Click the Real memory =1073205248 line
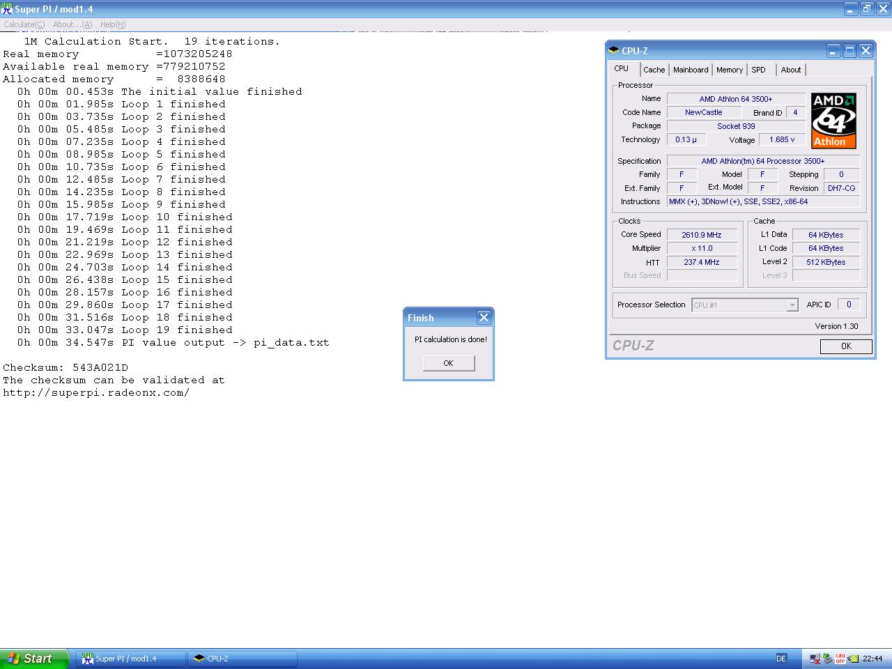Image resolution: width=892 pixels, height=669 pixels. (x=118, y=54)
